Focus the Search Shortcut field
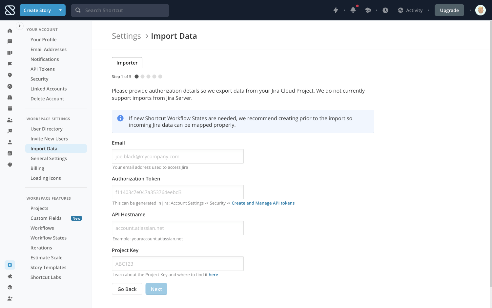Viewport: 492px width, 308px height. coord(120,10)
